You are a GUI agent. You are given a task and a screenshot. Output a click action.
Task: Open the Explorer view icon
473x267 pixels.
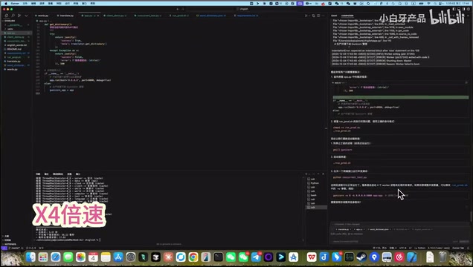coord(7,16)
